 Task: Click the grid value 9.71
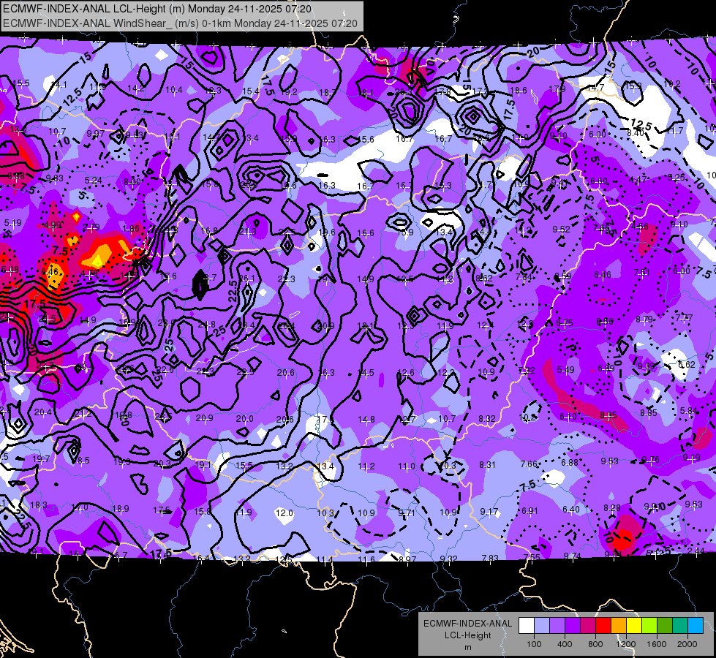tap(407, 513)
